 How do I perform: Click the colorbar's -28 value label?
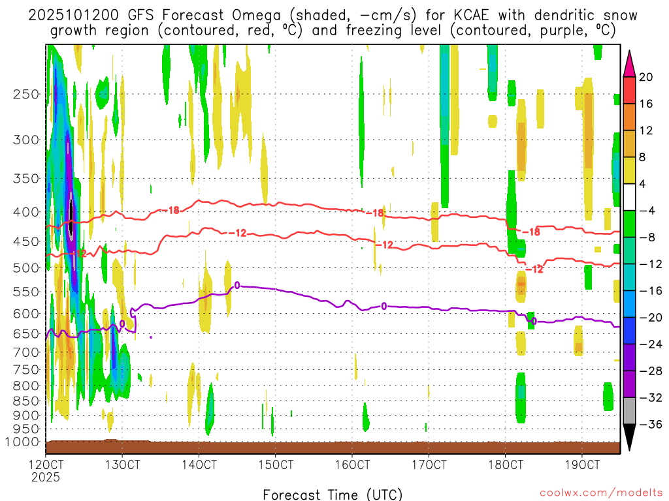pyautogui.click(x=651, y=371)
